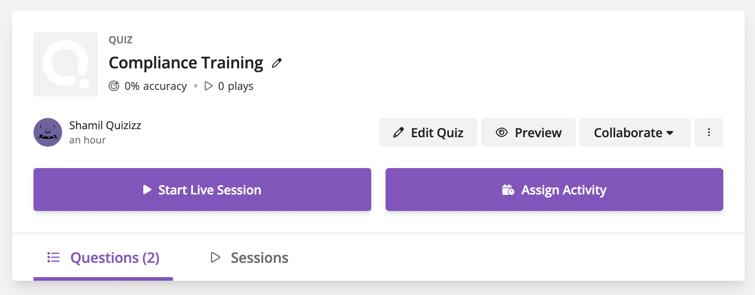Click the plays triangle icon

point(208,86)
